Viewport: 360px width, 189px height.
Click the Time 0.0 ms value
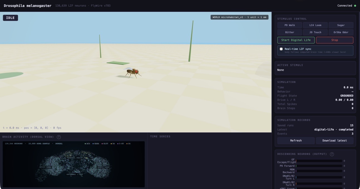pyautogui.click(x=348, y=87)
